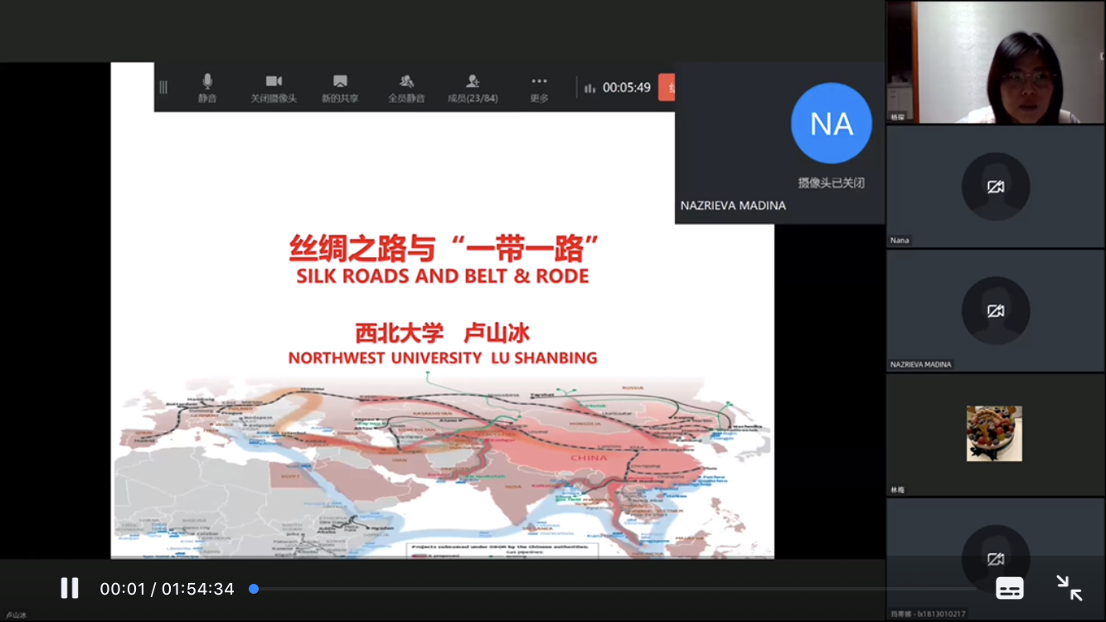Viewport: 1106px width, 622px height.
Task: Click the mute all (全员静音) icon
Action: pos(406,81)
